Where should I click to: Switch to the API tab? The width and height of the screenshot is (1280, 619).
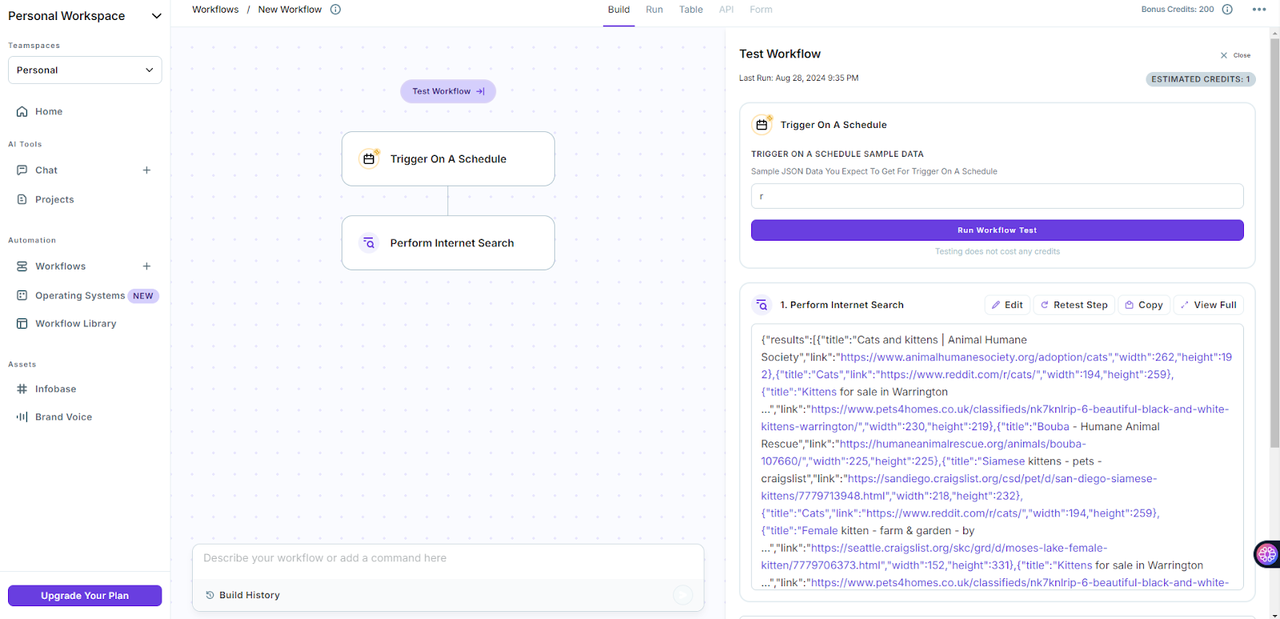726,10
